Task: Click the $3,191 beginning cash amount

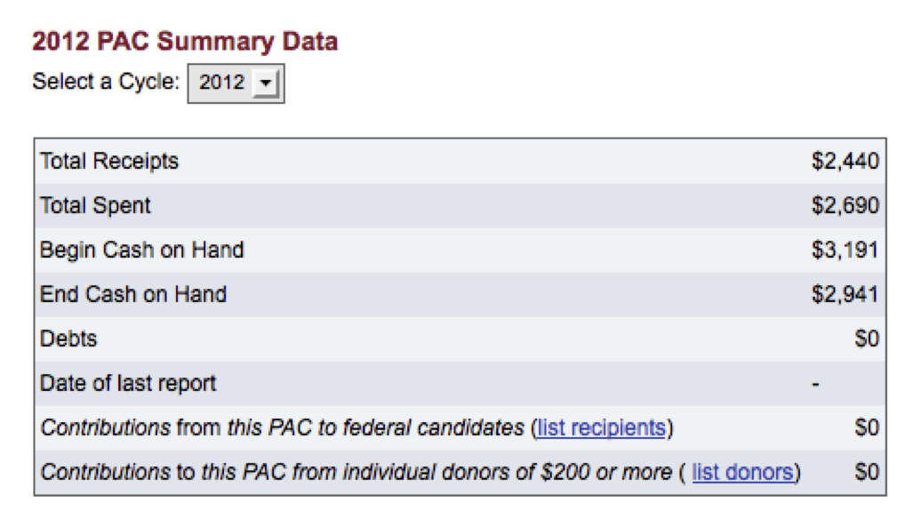Action: (845, 251)
